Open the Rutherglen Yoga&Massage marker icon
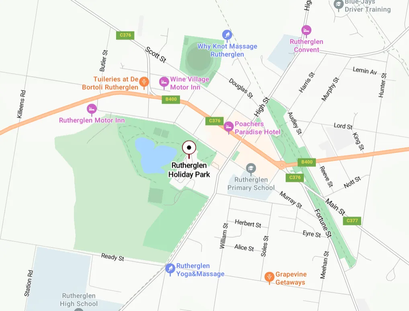 [170, 269]
